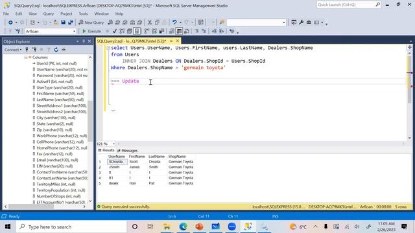Viewport: 415px width, 233px height.
Task: Click the SDrozda cell in results
Action: (117, 162)
